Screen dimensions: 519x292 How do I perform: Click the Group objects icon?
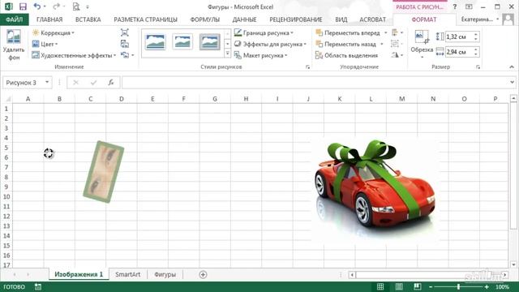click(x=397, y=44)
